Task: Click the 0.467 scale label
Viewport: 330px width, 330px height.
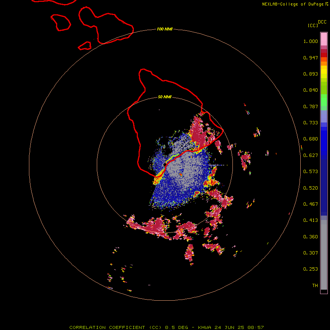Action: (x=311, y=204)
